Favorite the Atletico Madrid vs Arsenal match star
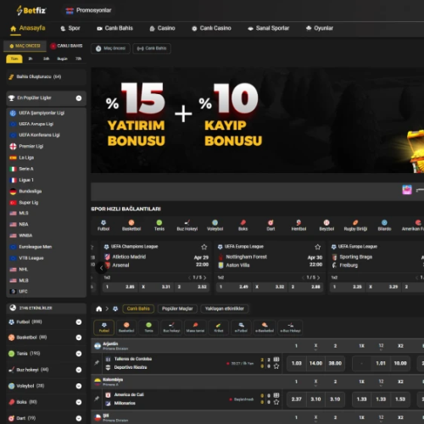 click(204, 247)
